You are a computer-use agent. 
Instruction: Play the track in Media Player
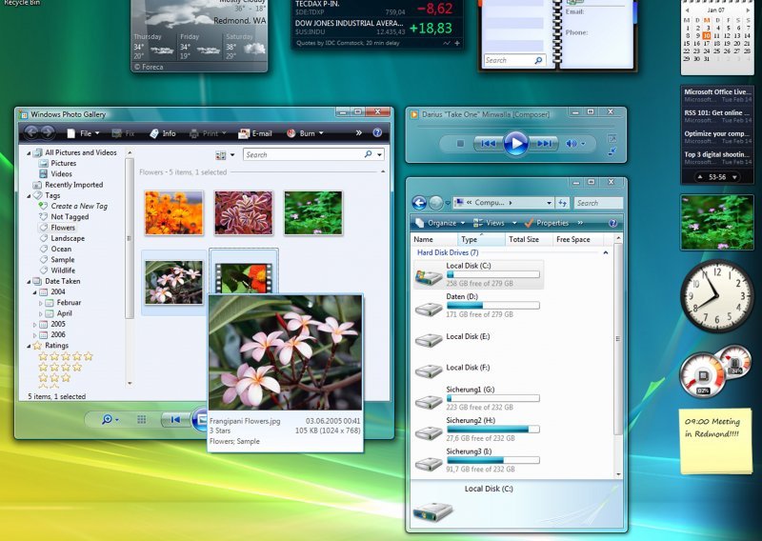click(x=515, y=143)
